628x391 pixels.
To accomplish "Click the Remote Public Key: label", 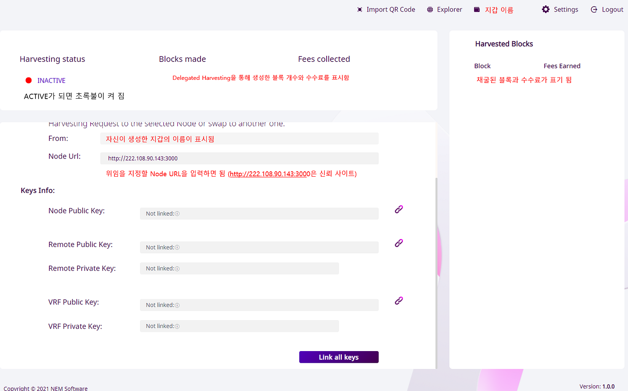I will point(81,244).
